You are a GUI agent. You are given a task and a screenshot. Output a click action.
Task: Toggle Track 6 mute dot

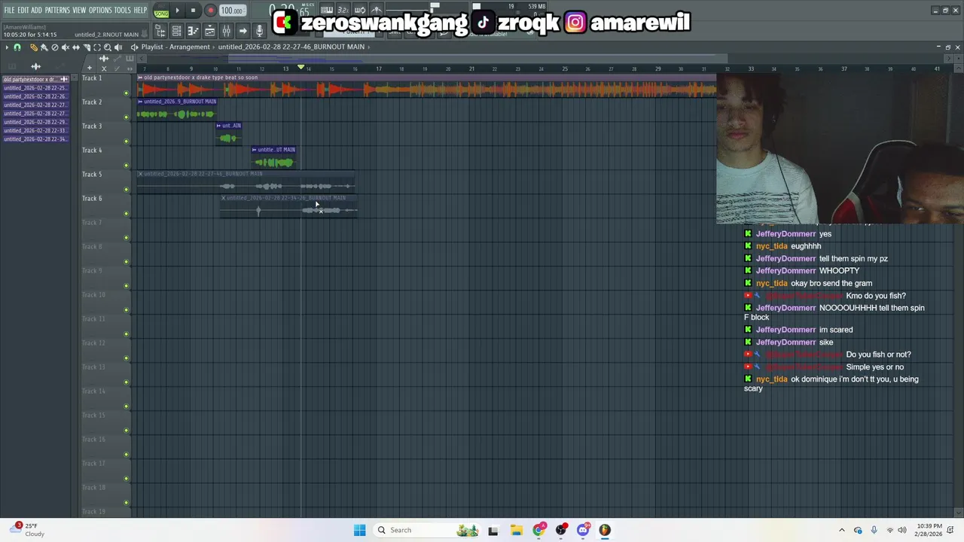tap(126, 214)
